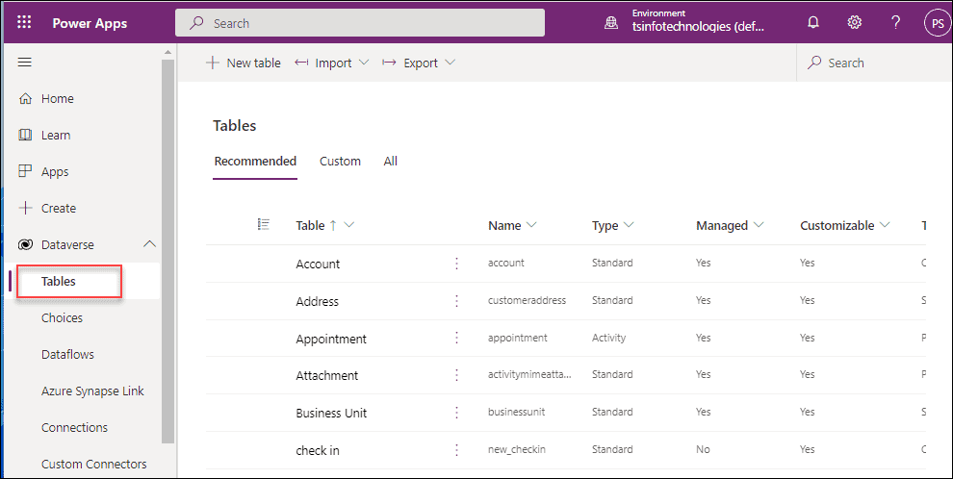Click the Export button

pyautogui.click(x=419, y=63)
